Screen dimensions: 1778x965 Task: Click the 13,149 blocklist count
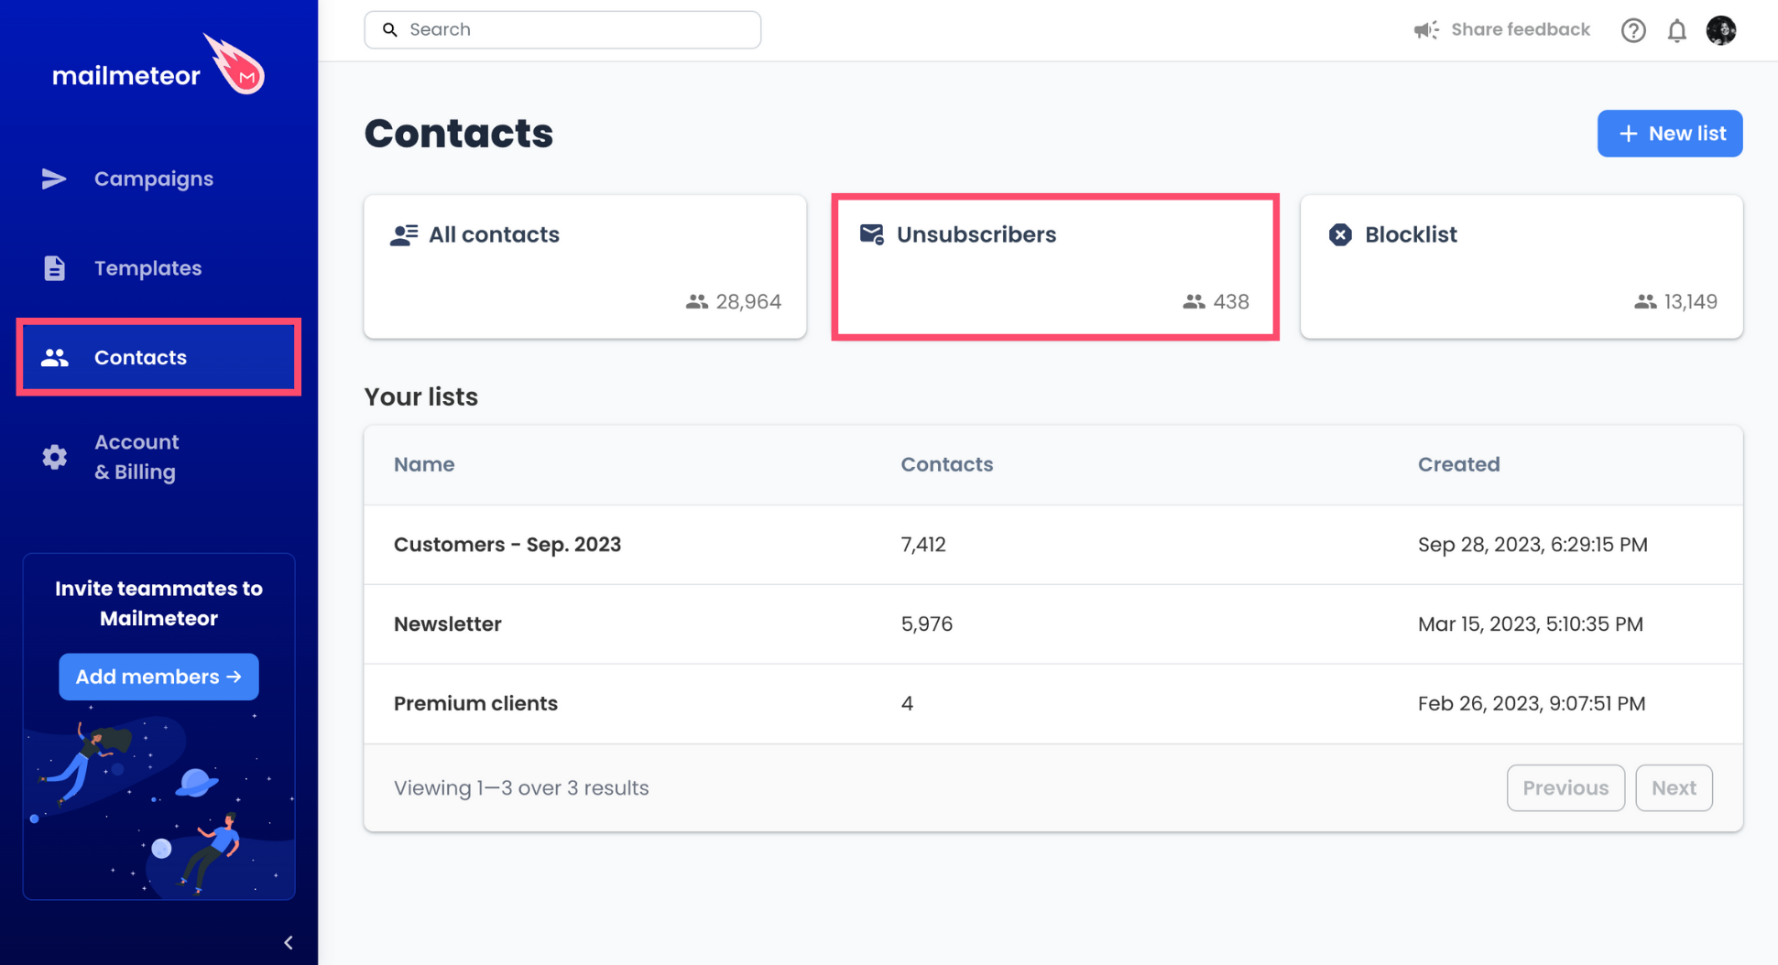(x=1690, y=301)
